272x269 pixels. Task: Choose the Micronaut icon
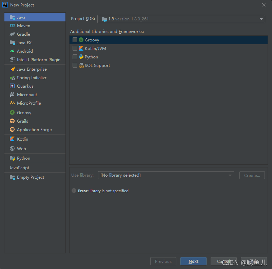(x=12, y=95)
